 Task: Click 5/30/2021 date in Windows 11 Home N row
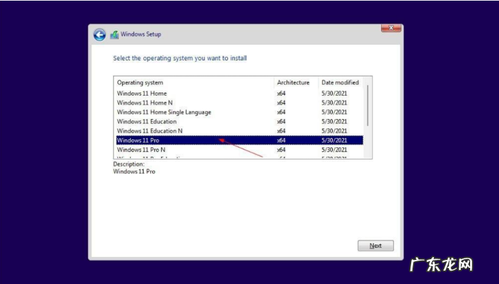click(334, 102)
